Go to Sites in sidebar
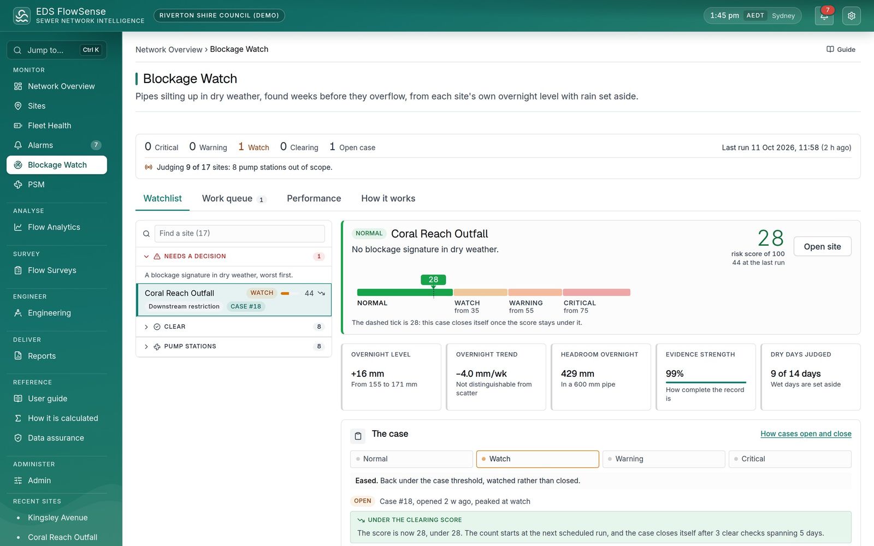 57,106
